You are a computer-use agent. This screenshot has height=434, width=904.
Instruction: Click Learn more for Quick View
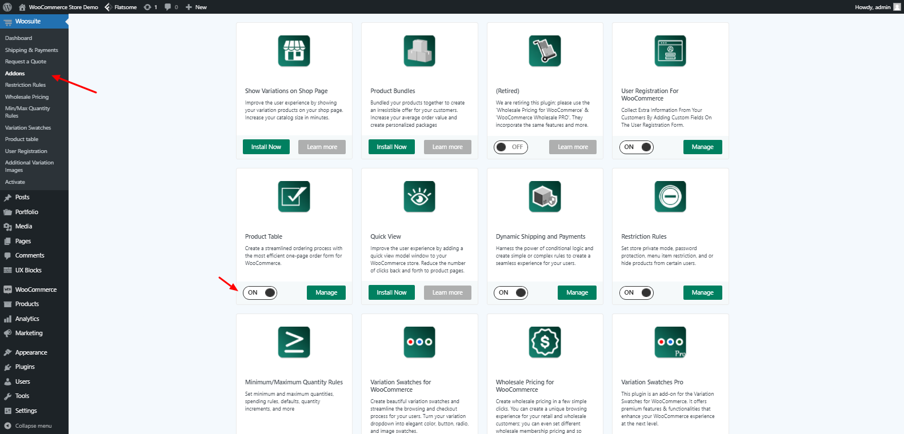point(447,292)
